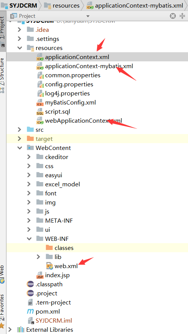This screenshot has height=334, width=188.
Task: Select the index.jsp file name
Action: click(57, 275)
